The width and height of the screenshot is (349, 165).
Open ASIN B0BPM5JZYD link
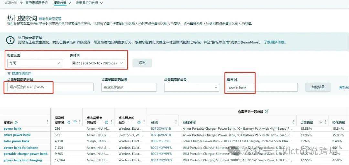(x=161, y=141)
